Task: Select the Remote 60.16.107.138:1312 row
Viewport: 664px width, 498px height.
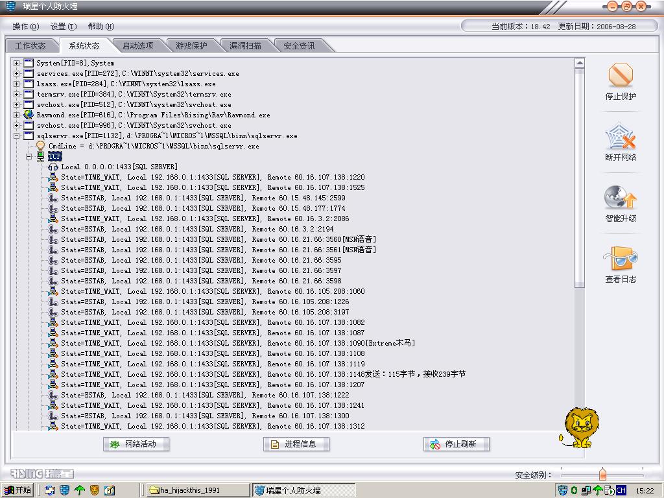Action: pyautogui.click(x=213, y=426)
